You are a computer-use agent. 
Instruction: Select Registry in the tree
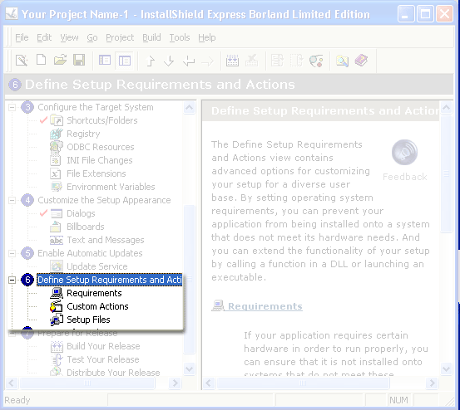tap(83, 134)
